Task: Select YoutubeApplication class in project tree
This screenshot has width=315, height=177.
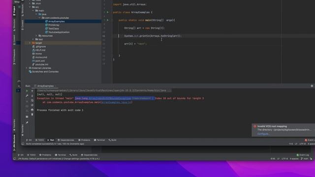Action: coord(59,32)
